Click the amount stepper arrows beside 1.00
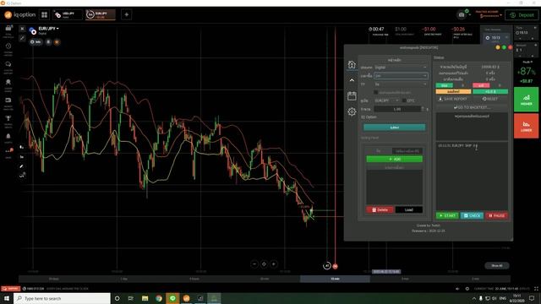Screen dimensions: 541x304 point(423,109)
